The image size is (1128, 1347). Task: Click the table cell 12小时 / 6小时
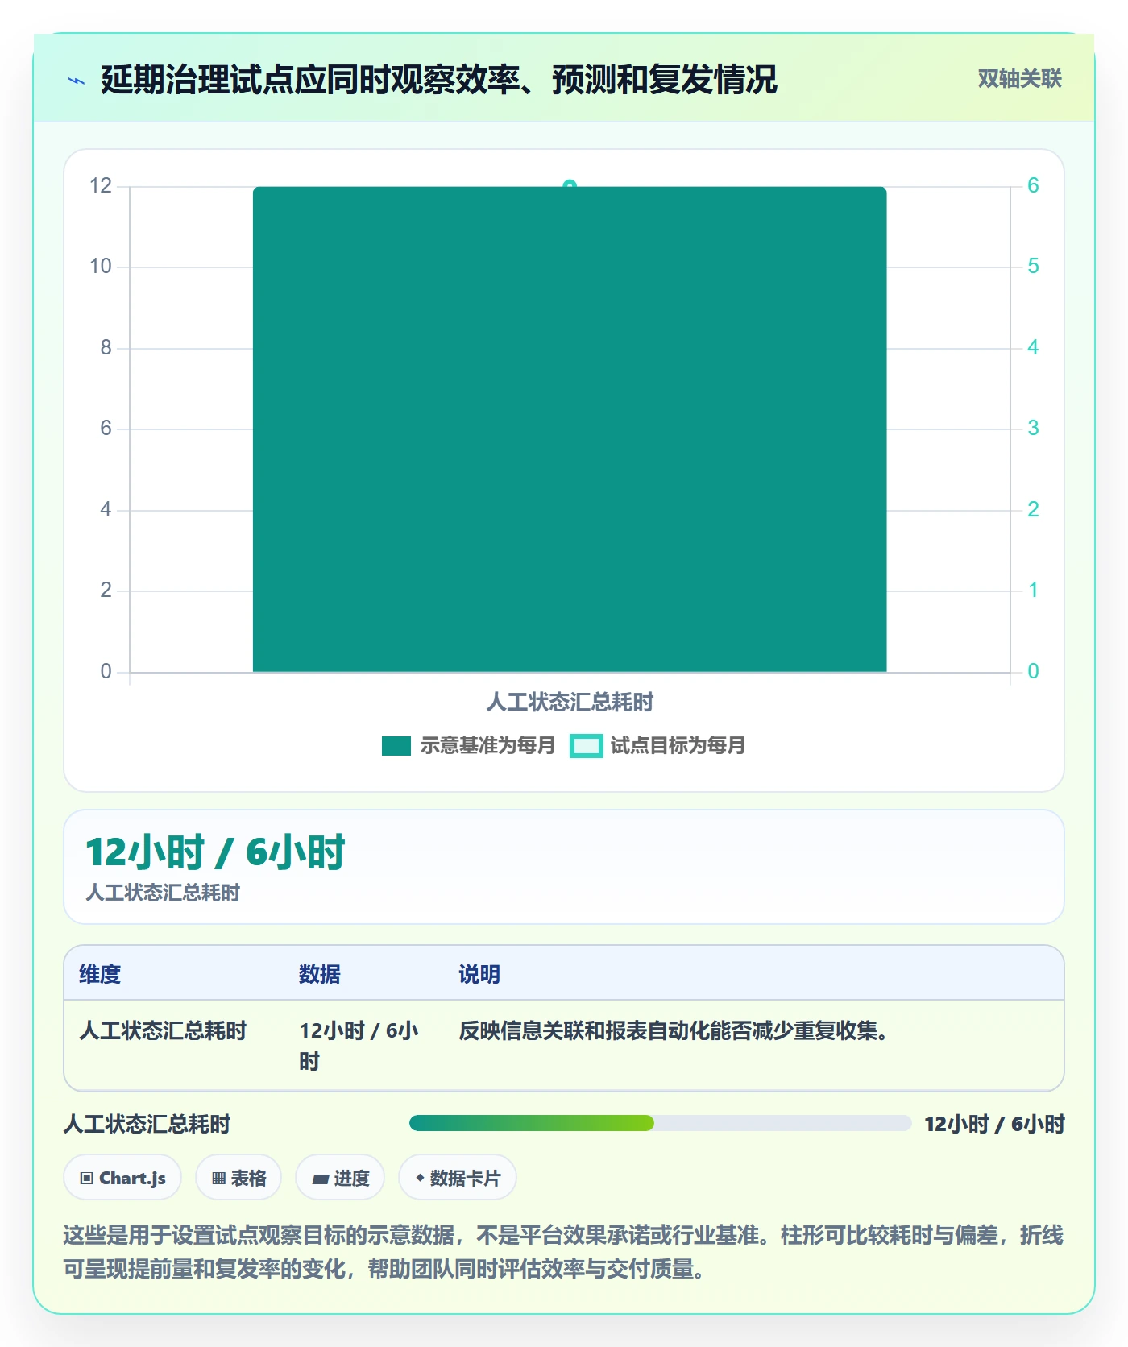359,1047
